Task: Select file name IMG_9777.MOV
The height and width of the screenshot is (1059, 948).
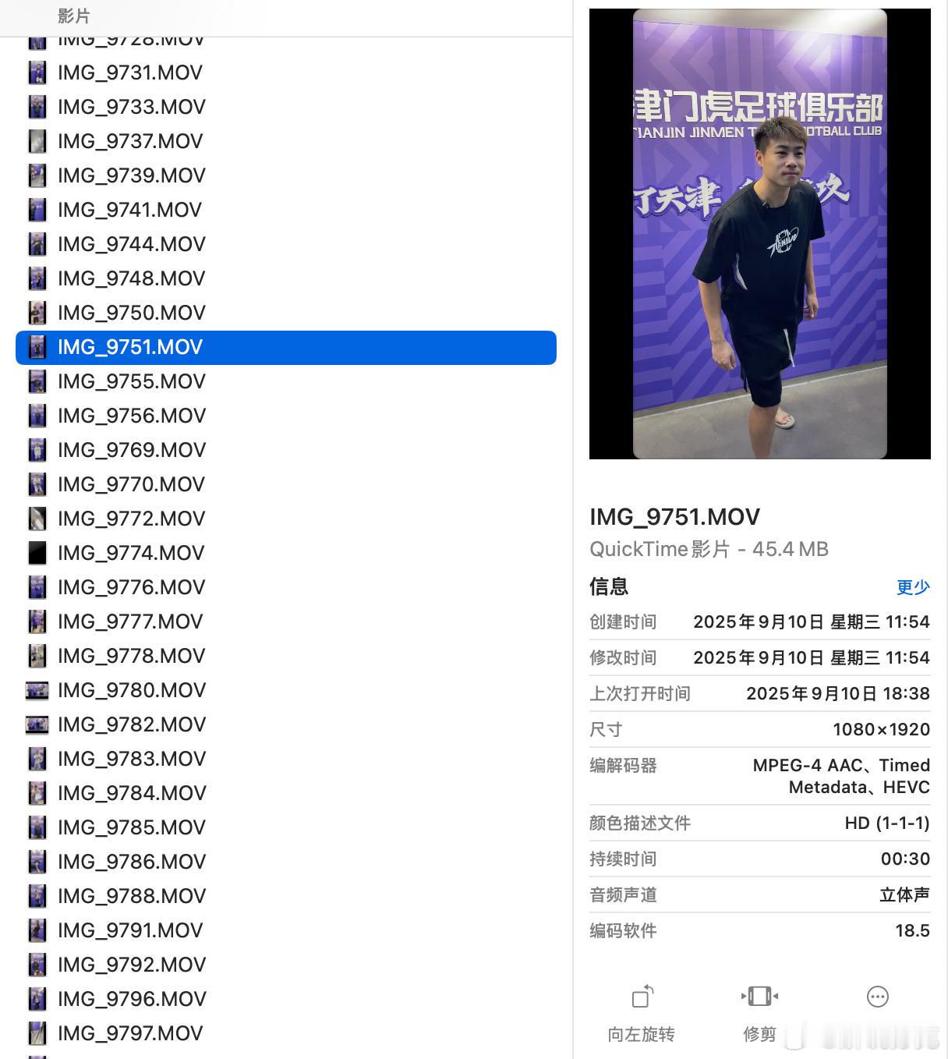Action: pyautogui.click(x=130, y=622)
